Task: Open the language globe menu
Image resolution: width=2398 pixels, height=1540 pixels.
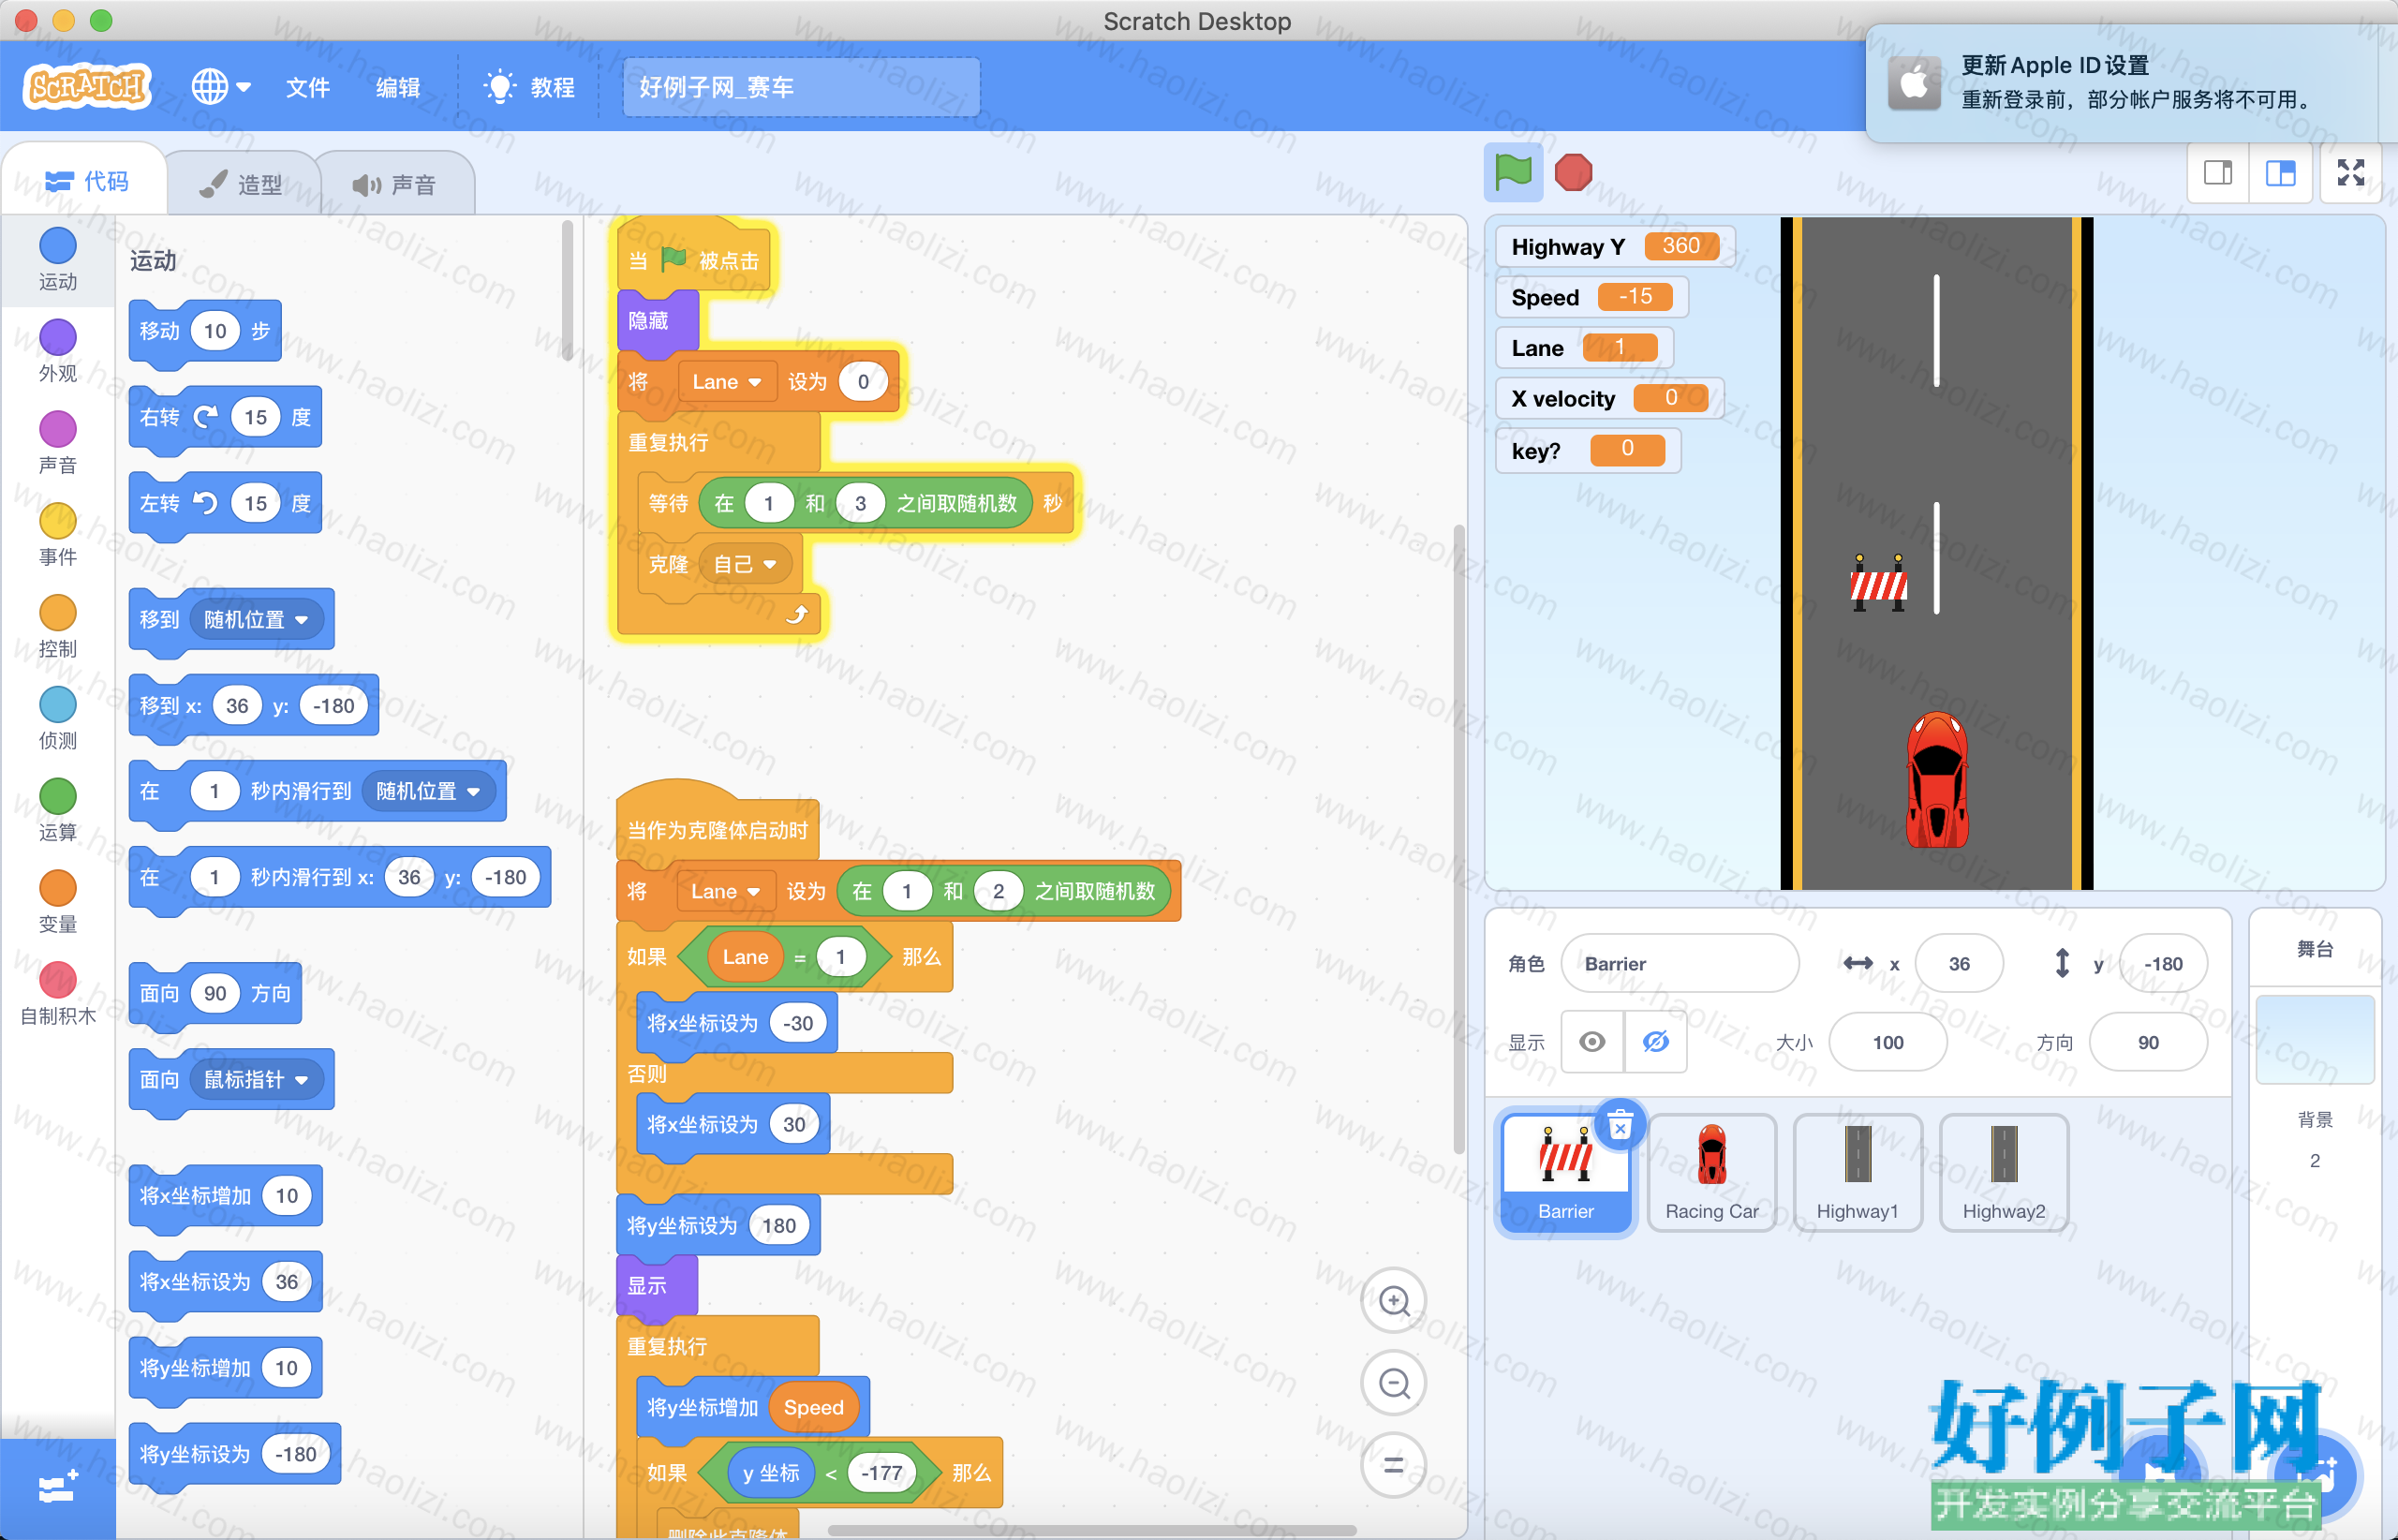Action: pyautogui.click(x=220, y=87)
